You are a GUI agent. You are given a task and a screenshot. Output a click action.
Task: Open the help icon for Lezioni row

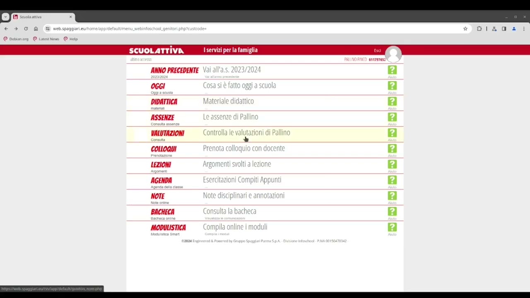[x=392, y=164]
